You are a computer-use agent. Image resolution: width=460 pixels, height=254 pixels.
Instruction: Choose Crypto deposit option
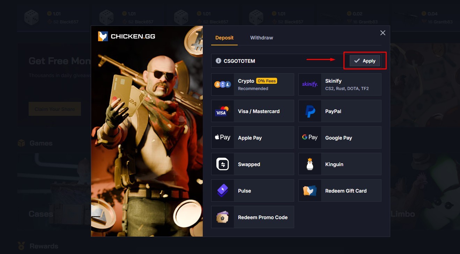(253, 84)
